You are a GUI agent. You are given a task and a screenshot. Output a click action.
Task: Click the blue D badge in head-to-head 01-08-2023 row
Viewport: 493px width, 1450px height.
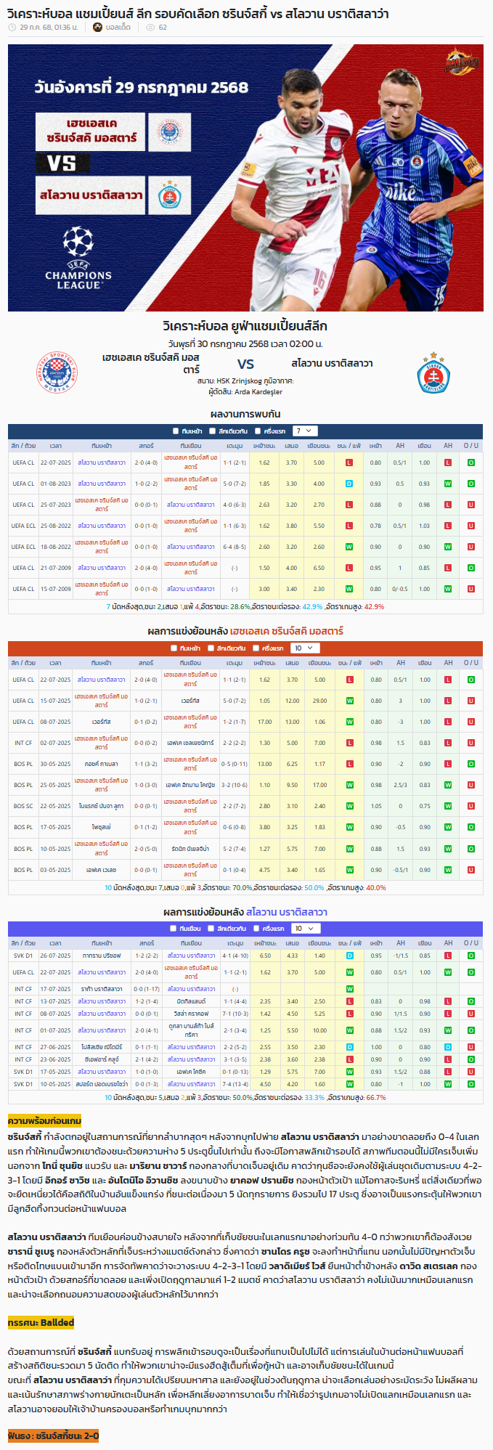349,484
